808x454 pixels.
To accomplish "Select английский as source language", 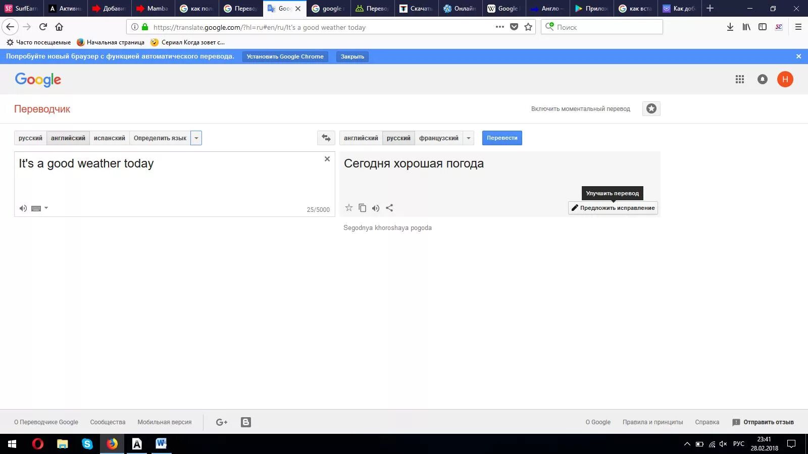I will [x=68, y=138].
